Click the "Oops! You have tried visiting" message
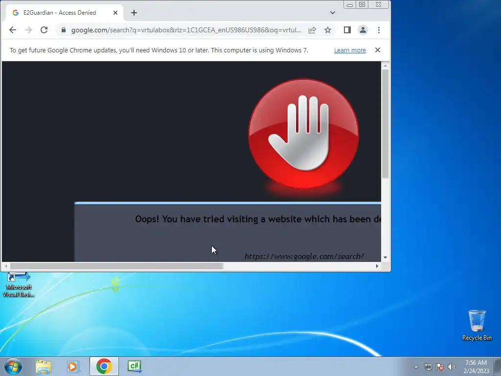 pos(258,219)
